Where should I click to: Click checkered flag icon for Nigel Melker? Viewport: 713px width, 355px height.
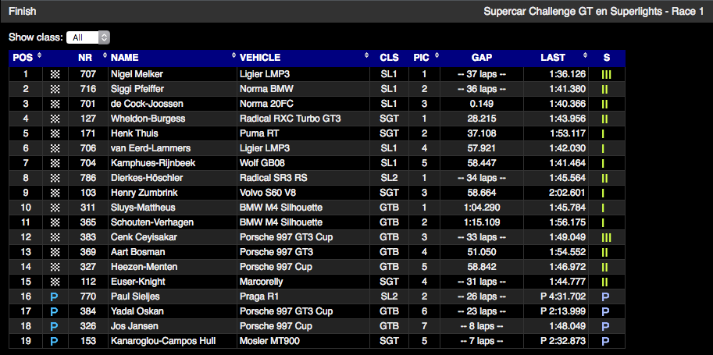click(x=55, y=74)
